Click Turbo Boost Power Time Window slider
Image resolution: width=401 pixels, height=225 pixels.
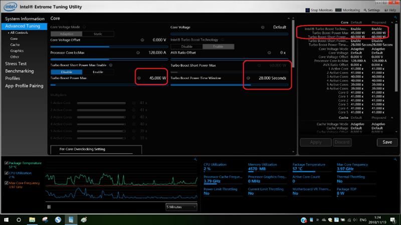pyautogui.click(x=230, y=85)
